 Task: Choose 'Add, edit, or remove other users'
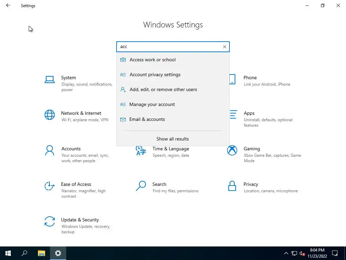173,89
